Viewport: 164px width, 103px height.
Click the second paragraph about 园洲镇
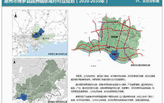click(112, 88)
